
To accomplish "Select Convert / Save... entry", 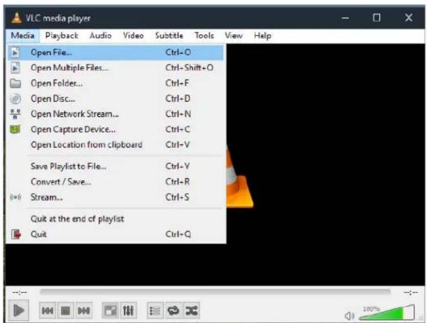I will (x=116, y=182).
